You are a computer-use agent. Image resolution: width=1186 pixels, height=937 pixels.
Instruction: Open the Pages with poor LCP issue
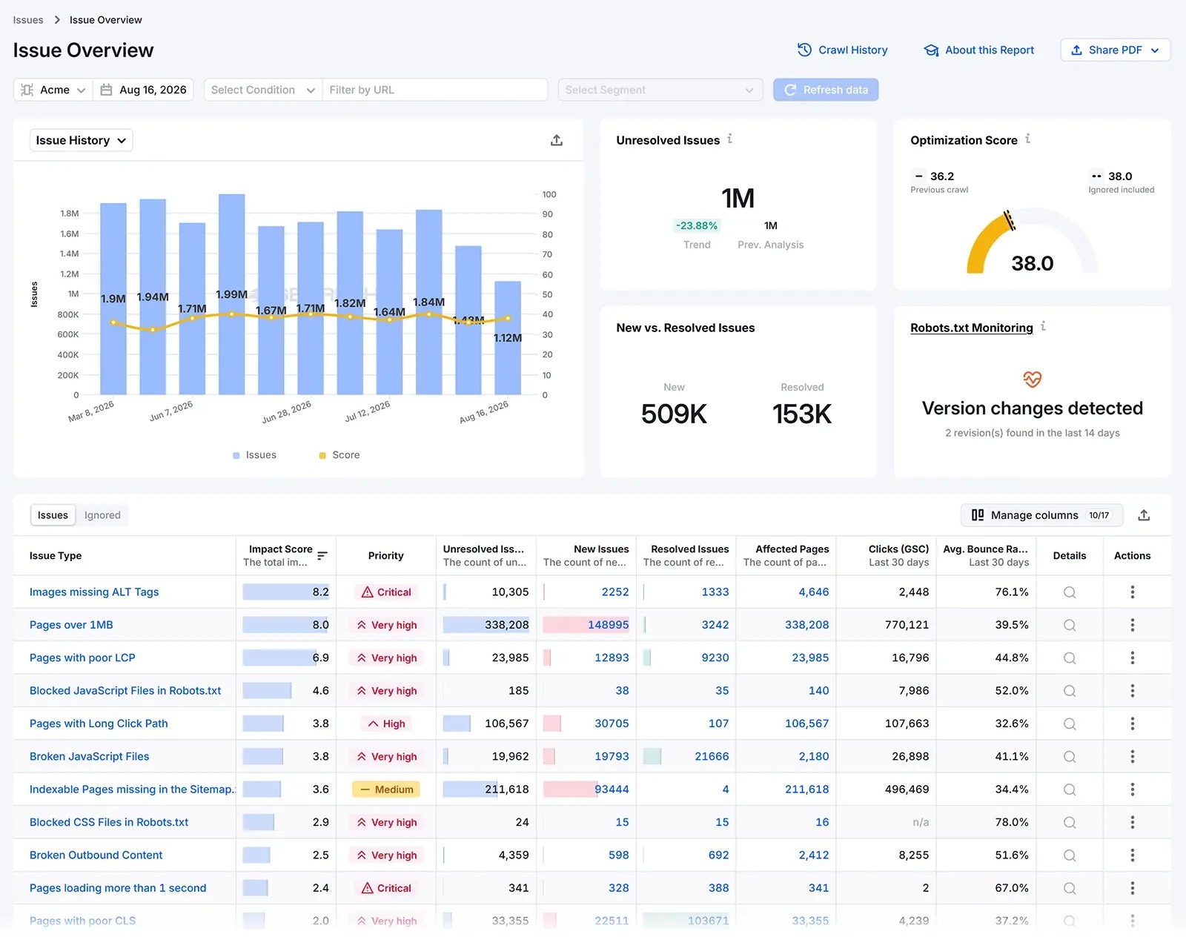tap(82, 658)
